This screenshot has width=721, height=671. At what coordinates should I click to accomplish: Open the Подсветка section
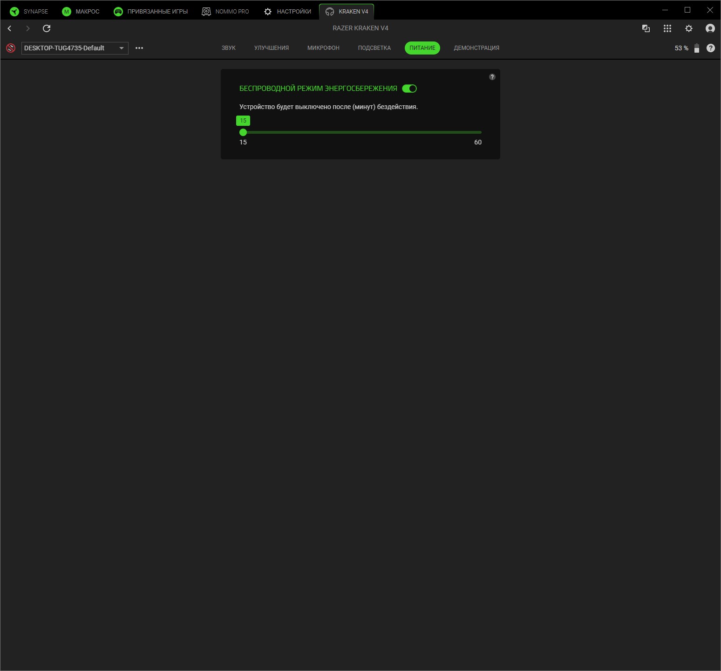click(374, 48)
